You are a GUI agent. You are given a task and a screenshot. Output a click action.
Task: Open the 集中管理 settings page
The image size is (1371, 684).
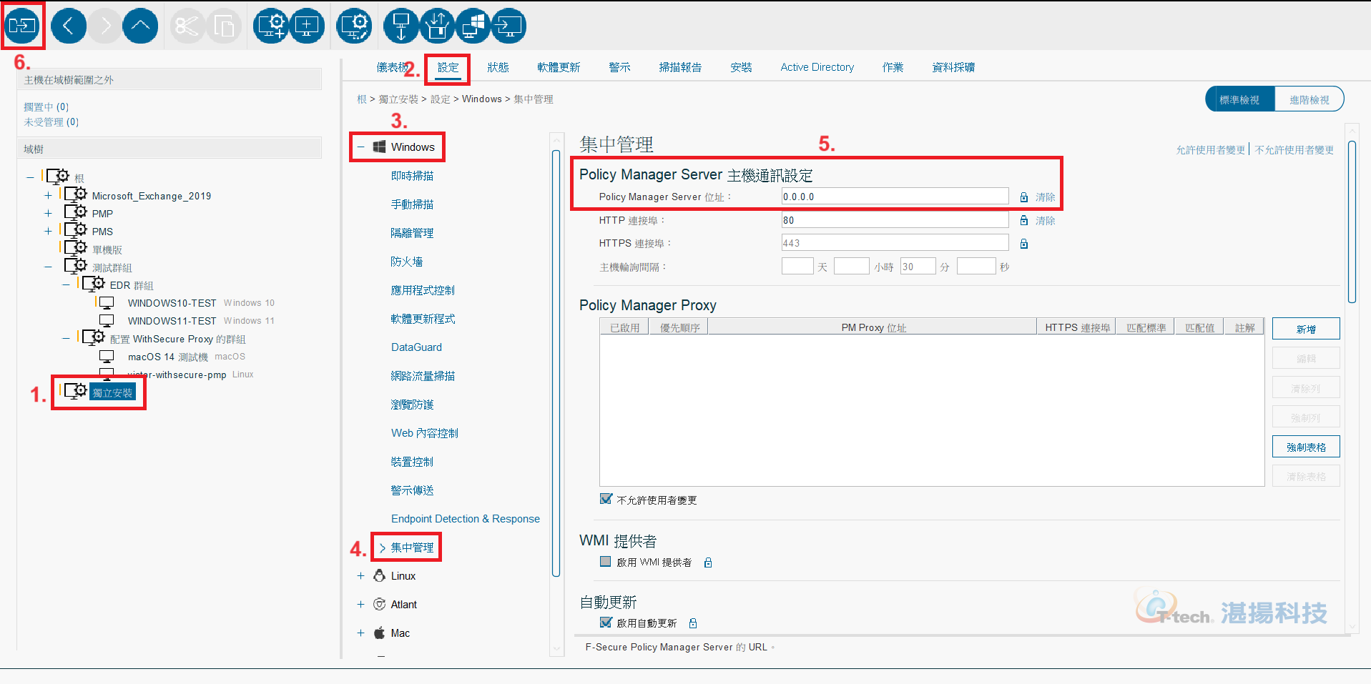[412, 547]
